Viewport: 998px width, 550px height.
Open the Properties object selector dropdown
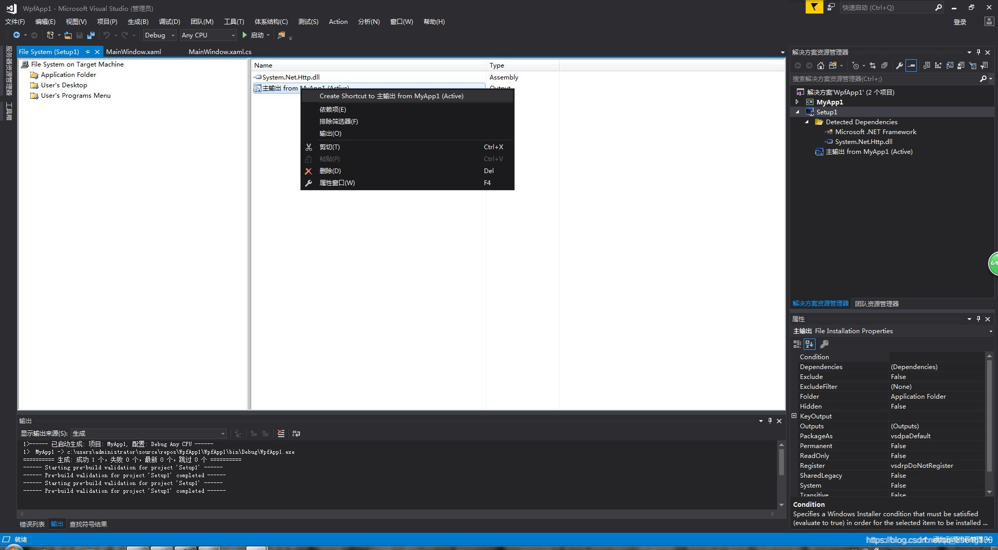point(990,331)
